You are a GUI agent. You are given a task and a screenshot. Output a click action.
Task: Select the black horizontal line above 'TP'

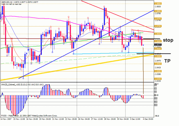[154, 53]
